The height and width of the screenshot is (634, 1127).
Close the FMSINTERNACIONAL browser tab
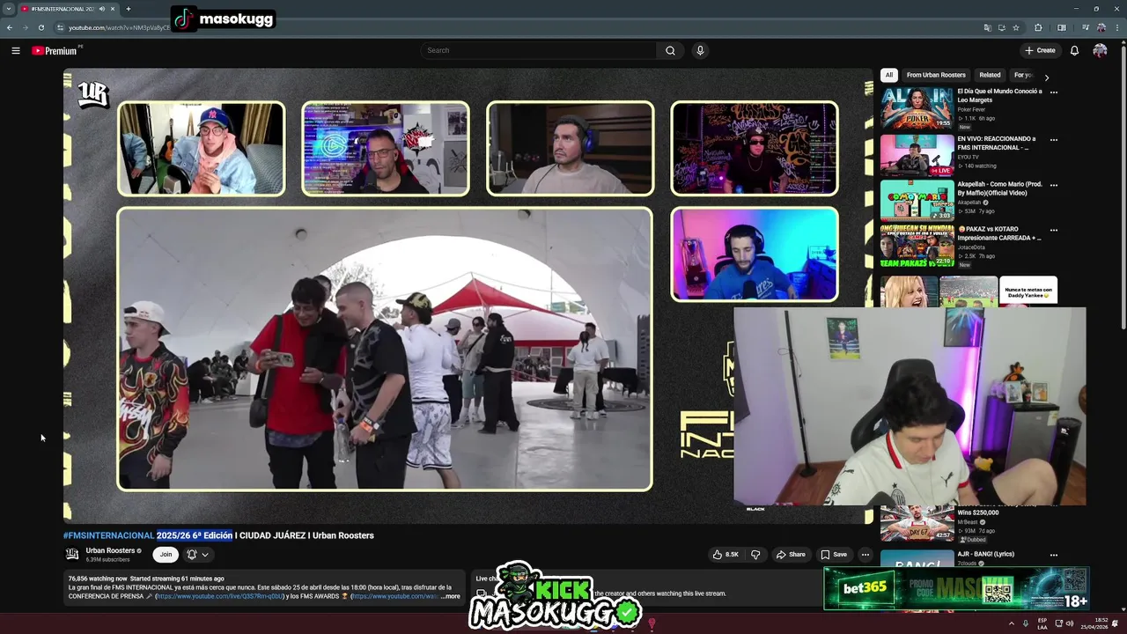pos(114,9)
